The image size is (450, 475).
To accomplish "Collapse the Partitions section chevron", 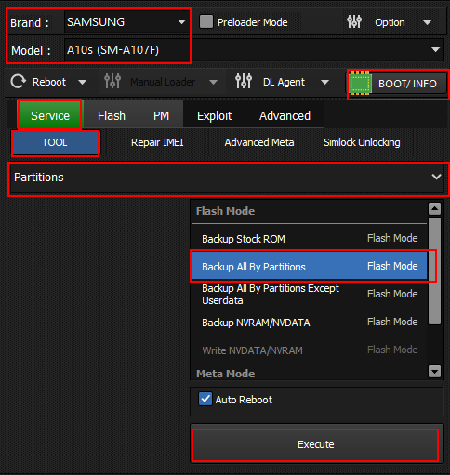I will click(x=436, y=177).
